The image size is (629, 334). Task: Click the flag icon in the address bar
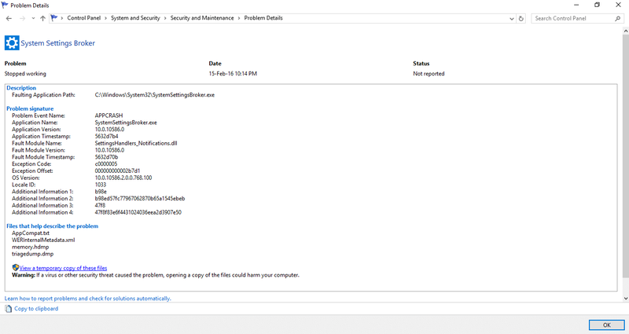tap(54, 18)
